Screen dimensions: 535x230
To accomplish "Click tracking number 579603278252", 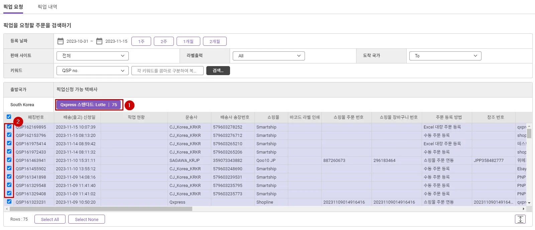I will pyautogui.click(x=228, y=127).
